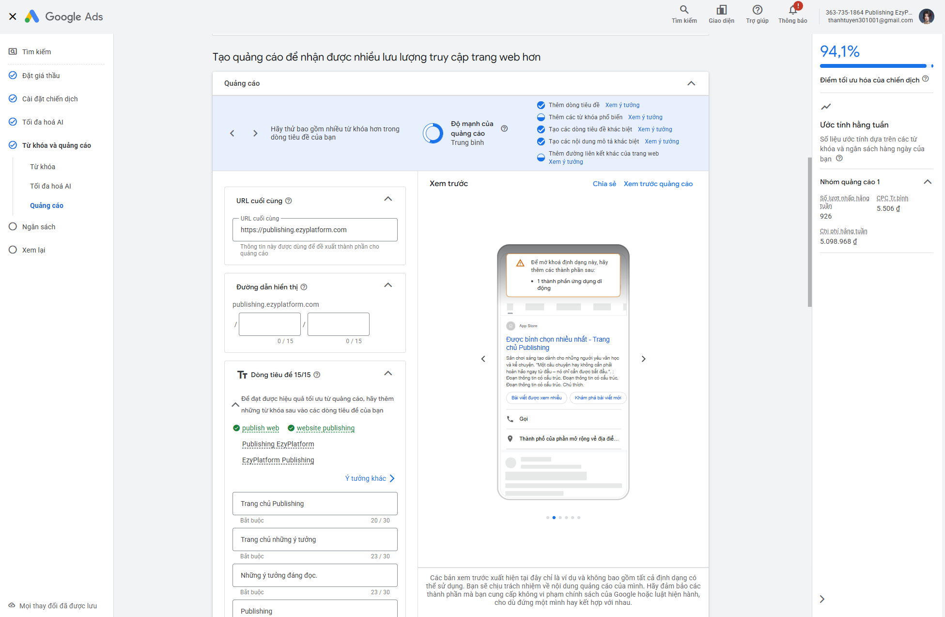Show previous ad strength tip
945x617 pixels.
[x=232, y=133]
